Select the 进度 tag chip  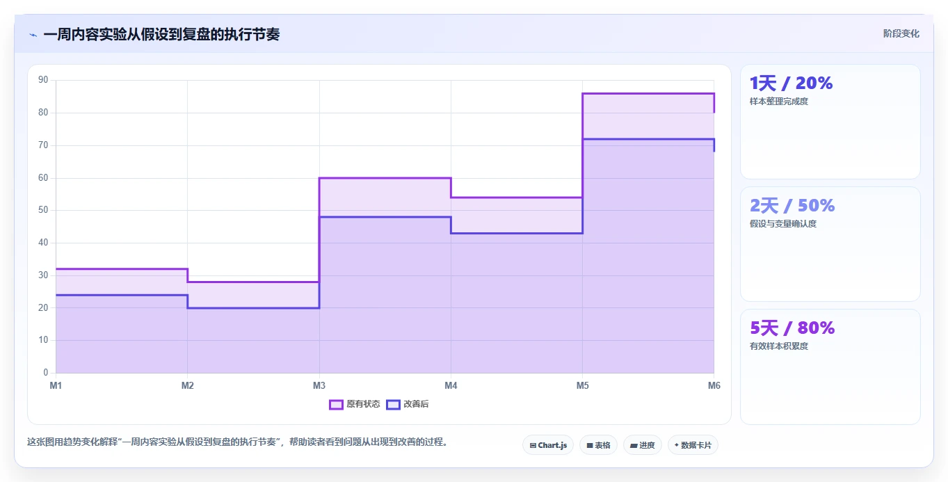click(642, 445)
